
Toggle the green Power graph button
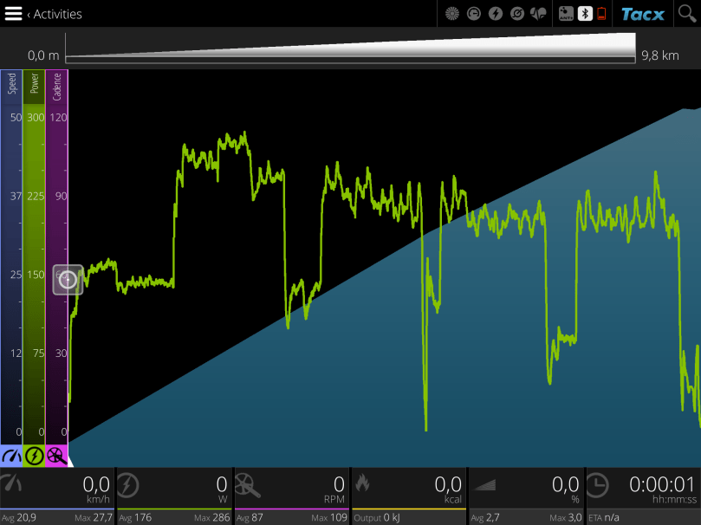pyautogui.click(x=34, y=456)
